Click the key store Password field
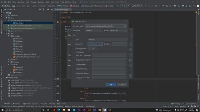This screenshot has width=200, height=112. 93,30
